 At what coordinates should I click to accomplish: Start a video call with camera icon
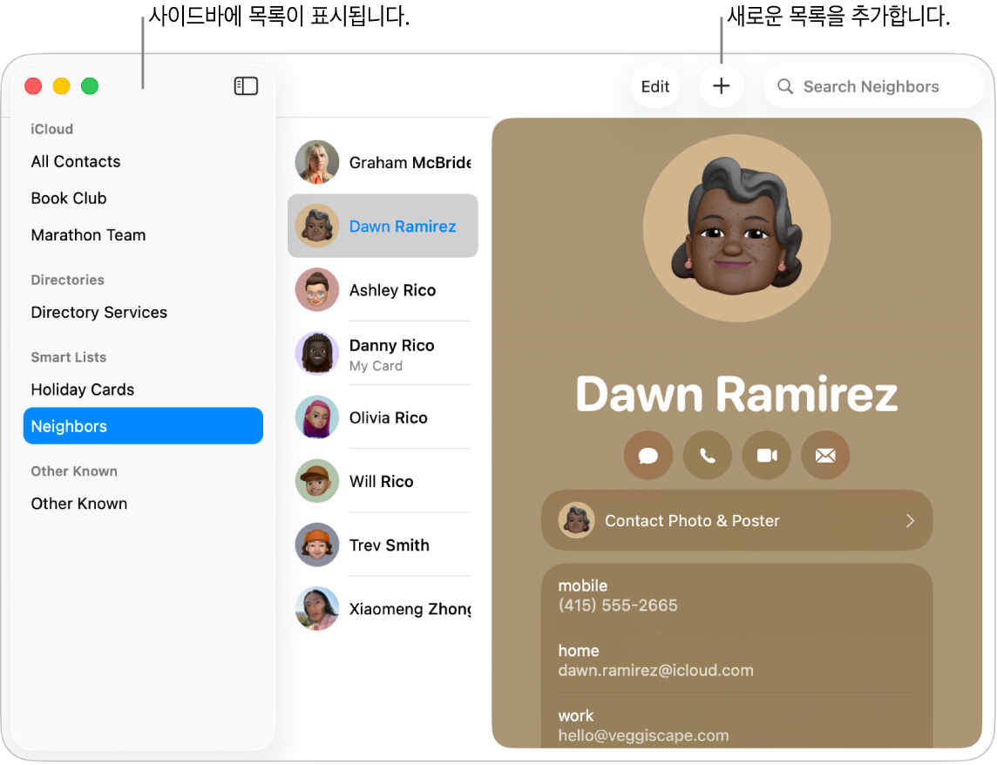(766, 456)
